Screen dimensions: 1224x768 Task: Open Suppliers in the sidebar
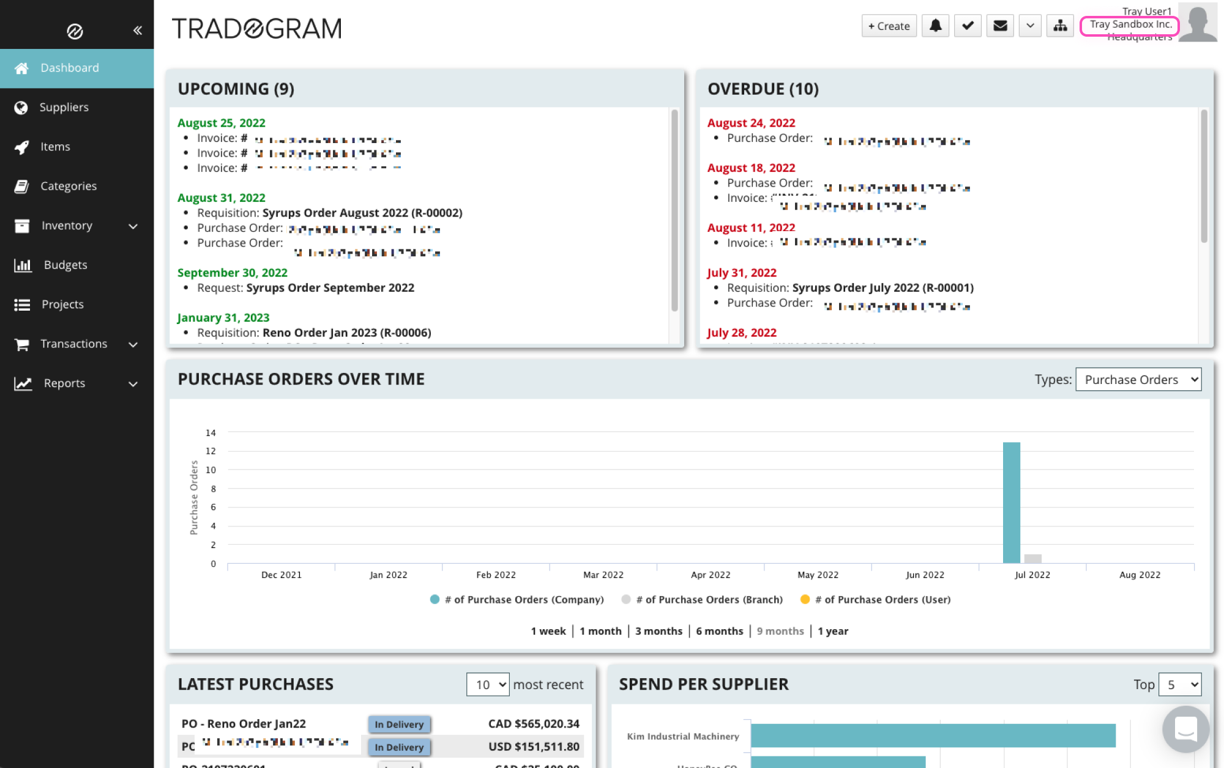[64, 107]
